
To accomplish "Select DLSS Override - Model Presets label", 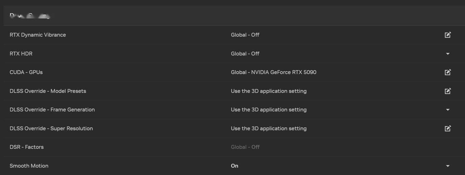I will coord(48,91).
